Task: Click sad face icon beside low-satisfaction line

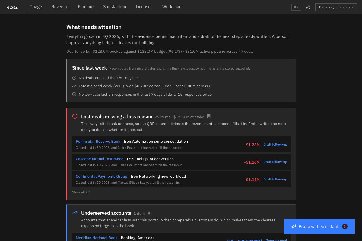Action: pyautogui.click(x=74, y=94)
